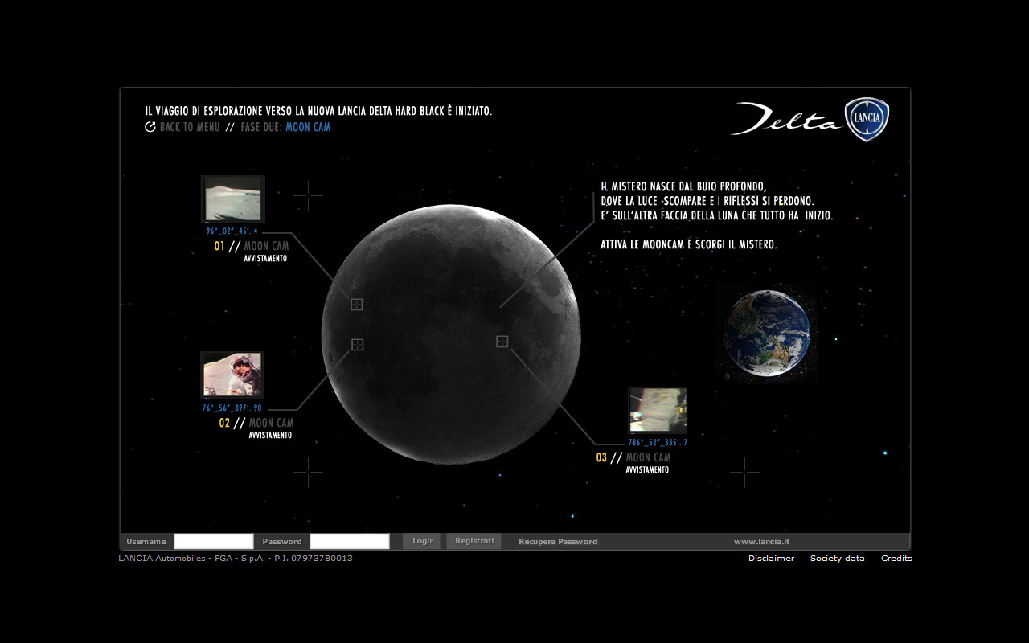
Task: Click AVVISTAMENTO text under Moon Cam 01
Action: (x=265, y=259)
